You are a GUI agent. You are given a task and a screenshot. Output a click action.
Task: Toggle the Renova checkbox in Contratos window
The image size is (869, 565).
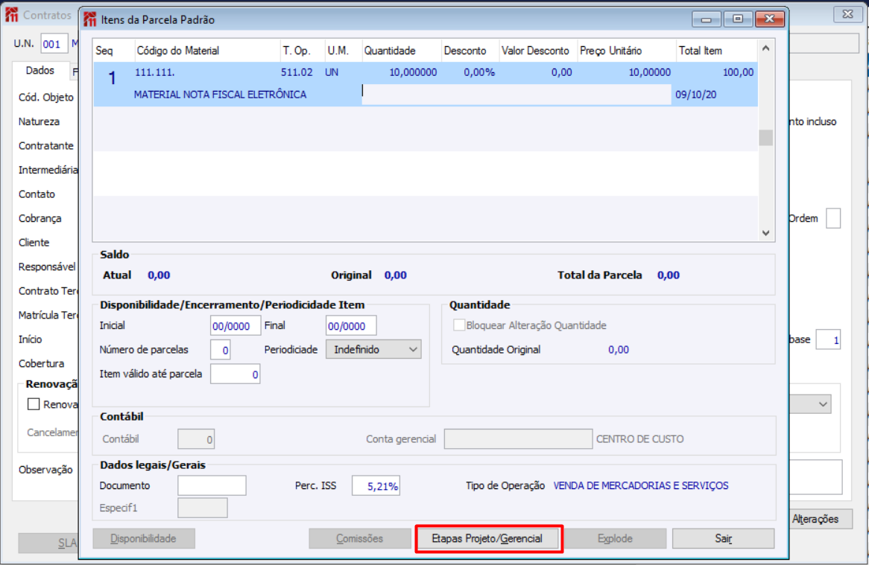point(34,404)
